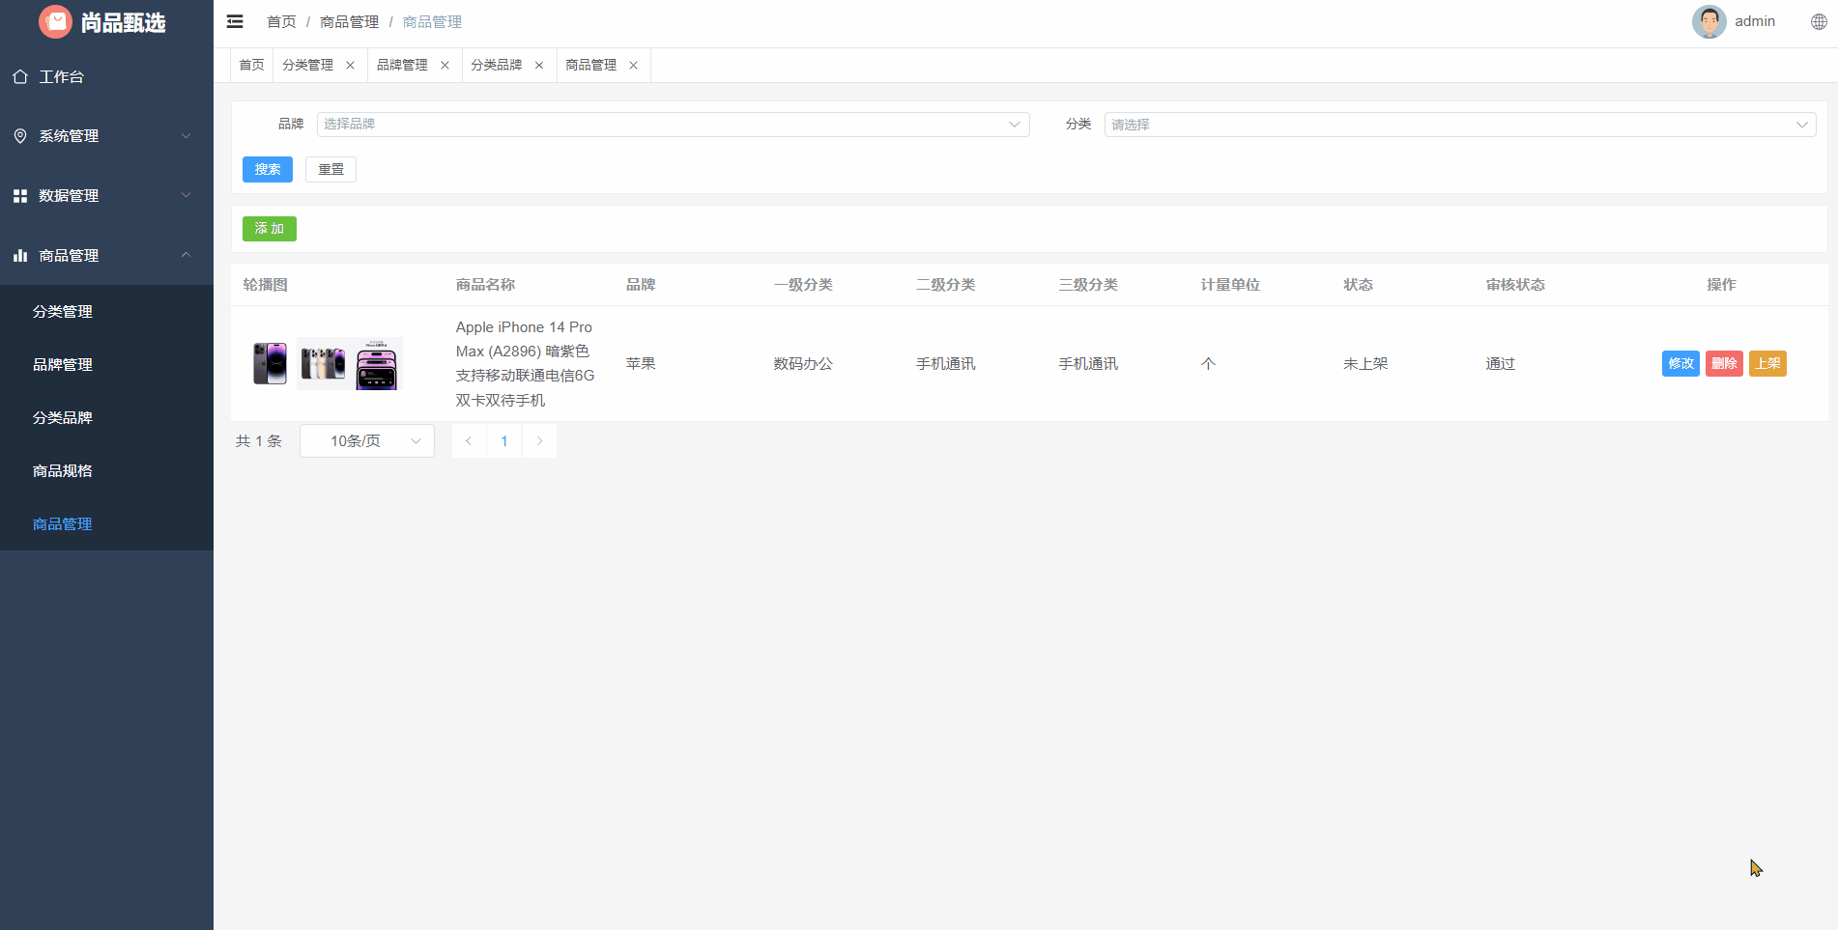Collapse the 商品管理 sidebar menu chevron
This screenshot has width=1838, height=930.
[x=186, y=255]
